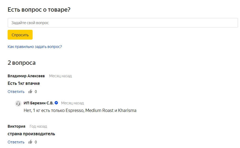
Task: Click 'Ответить' under Виктория's question
Action: (x=16, y=142)
